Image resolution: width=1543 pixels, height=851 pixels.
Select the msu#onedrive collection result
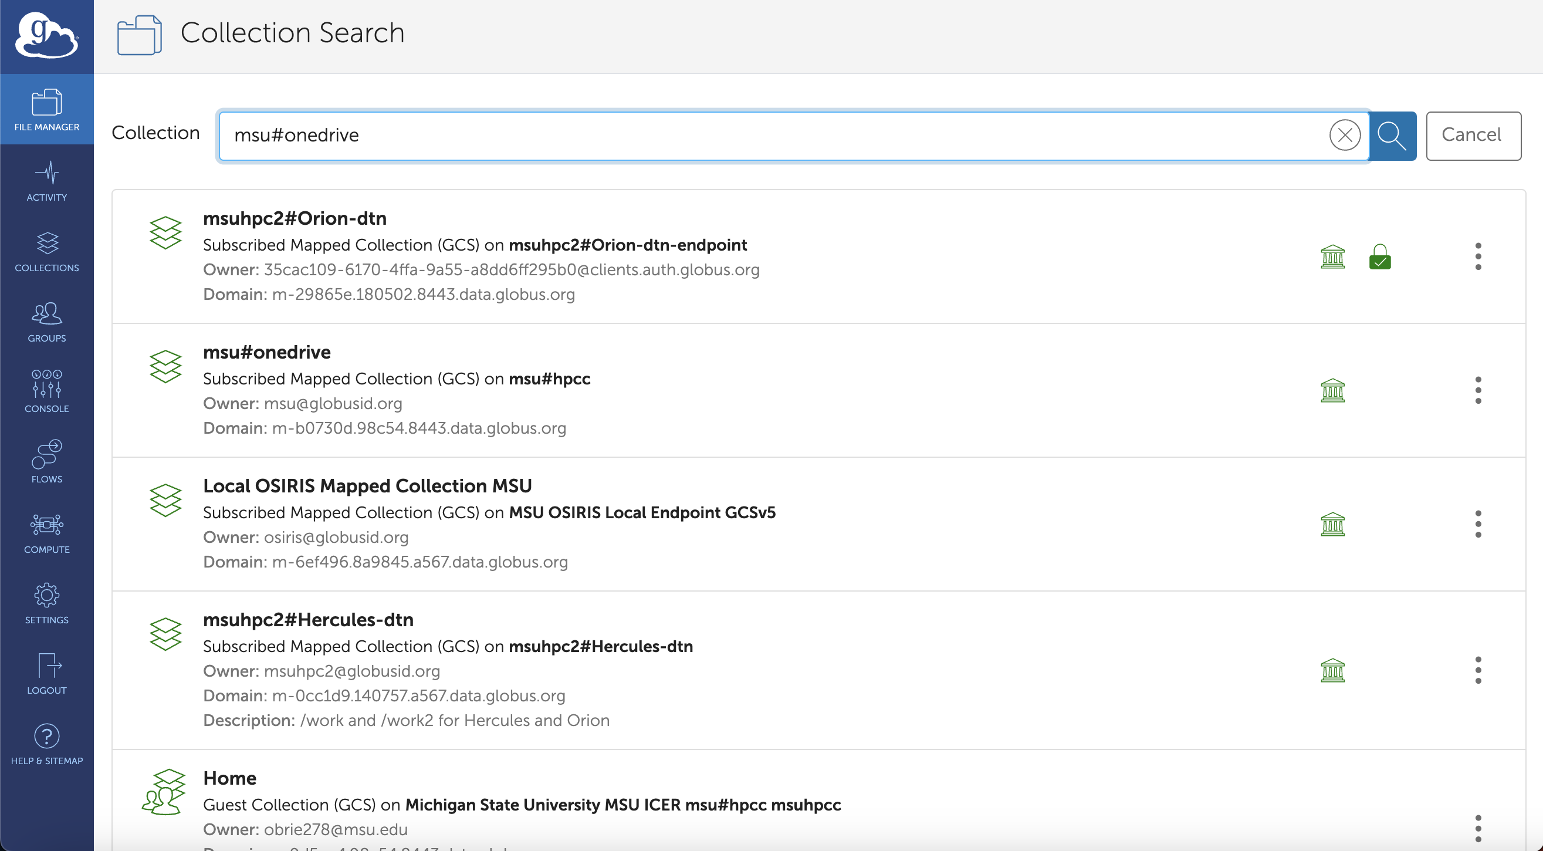(x=818, y=390)
